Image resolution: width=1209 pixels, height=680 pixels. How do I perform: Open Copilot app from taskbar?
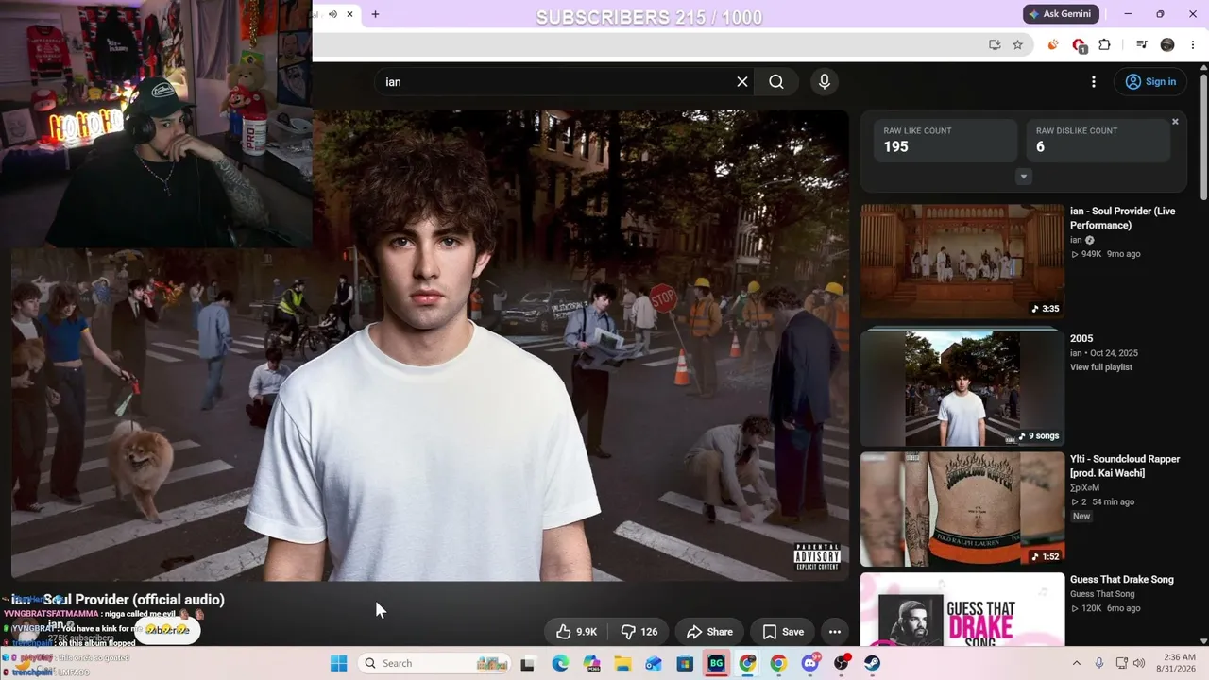point(591,663)
